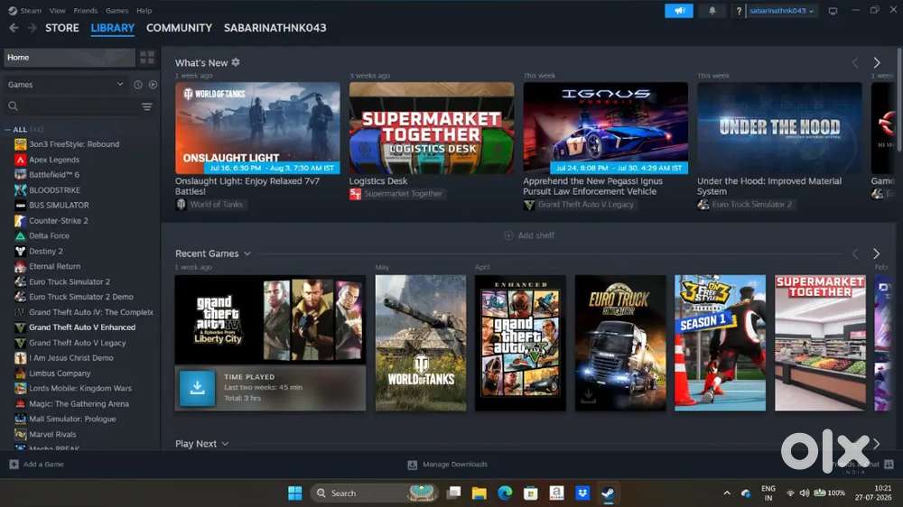Open the Euro Truck Simulator 2 news tag

point(747,204)
